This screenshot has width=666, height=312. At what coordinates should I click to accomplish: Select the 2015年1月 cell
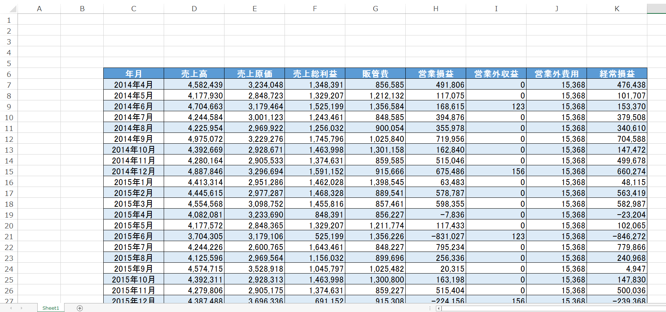tap(133, 182)
